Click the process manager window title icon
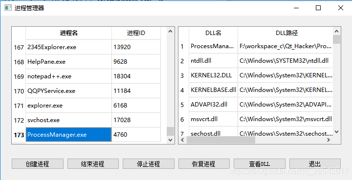 (x=8, y=8)
